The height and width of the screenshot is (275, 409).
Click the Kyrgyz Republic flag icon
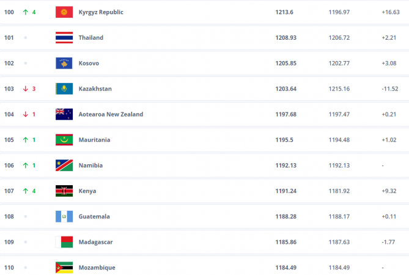pos(64,12)
